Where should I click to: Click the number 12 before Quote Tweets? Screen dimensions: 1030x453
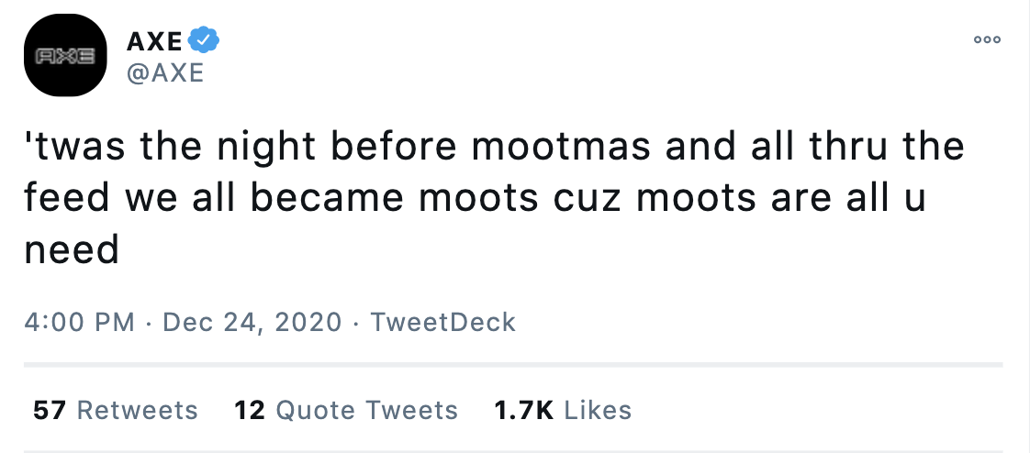click(x=249, y=410)
